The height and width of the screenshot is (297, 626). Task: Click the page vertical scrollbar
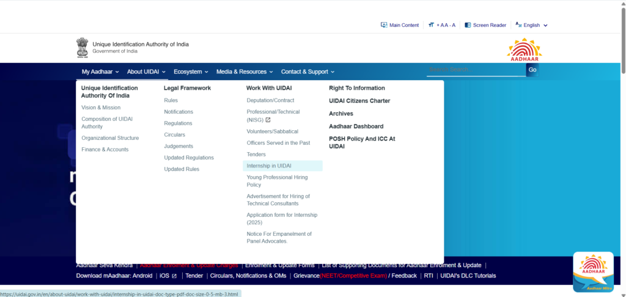pyautogui.click(x=623, y=40)
